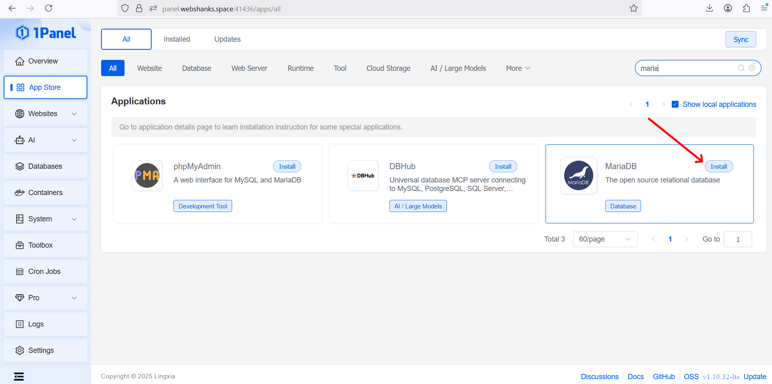Click the Database tag on MariaDB card

click(x=623, y=206)
